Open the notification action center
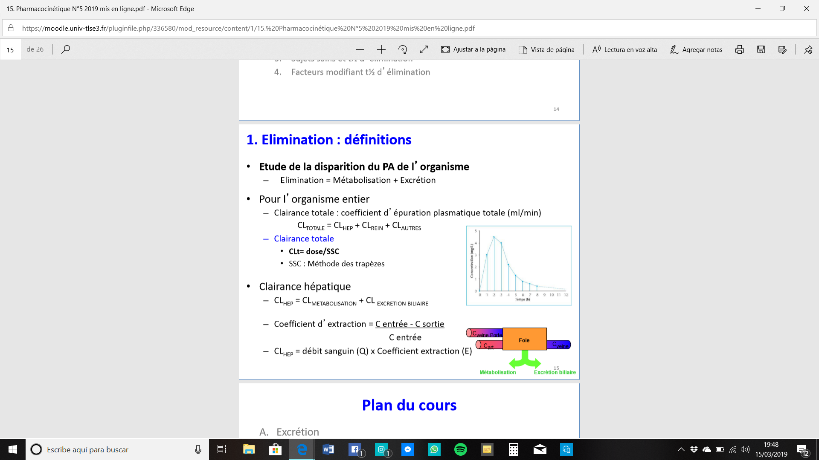 tap(802, 450)
